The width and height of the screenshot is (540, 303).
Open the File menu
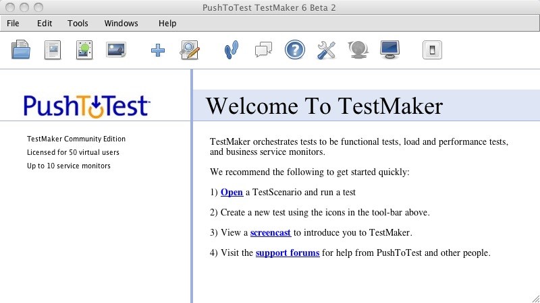tap(13, 24)
